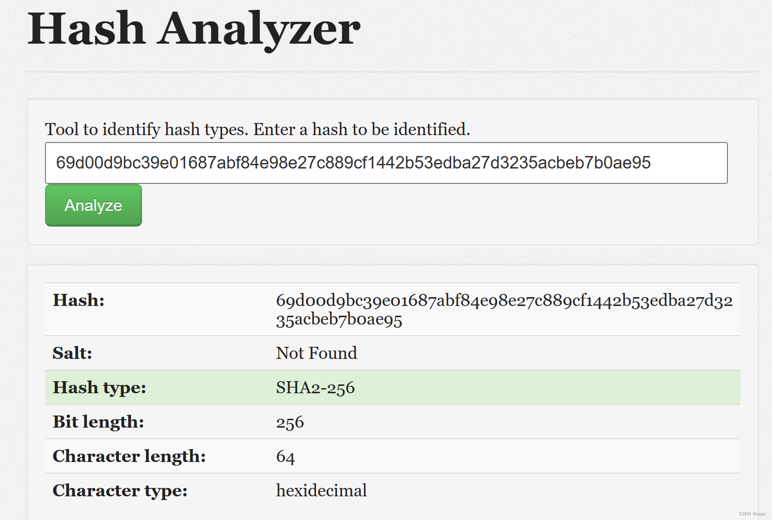Click the Character type: label
772x520 pixels.
click(120, 491)
